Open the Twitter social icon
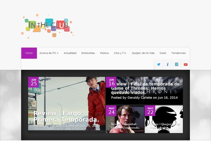This screenshot has width=211, height=141. point(159,65)
